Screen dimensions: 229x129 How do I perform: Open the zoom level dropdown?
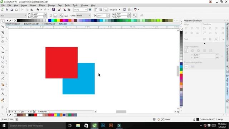[x=86, y=10]
